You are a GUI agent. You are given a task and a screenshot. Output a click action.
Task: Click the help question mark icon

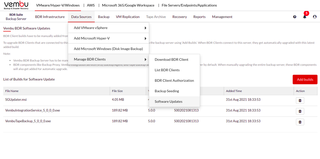[x=295, y=17]
